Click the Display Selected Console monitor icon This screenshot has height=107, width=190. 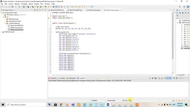click(x=177, y=78)
